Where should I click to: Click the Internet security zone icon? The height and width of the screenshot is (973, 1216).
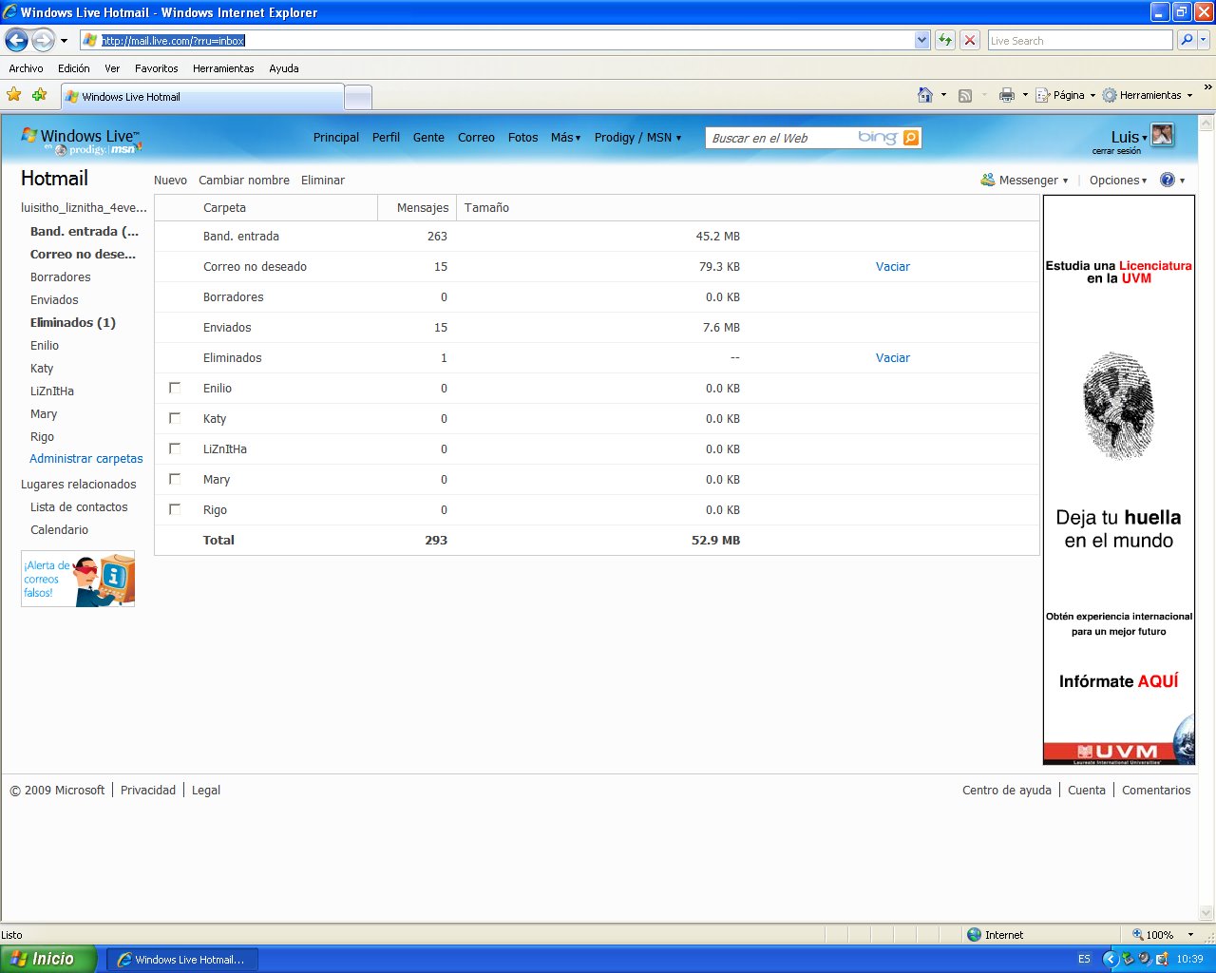pos(974,935)
